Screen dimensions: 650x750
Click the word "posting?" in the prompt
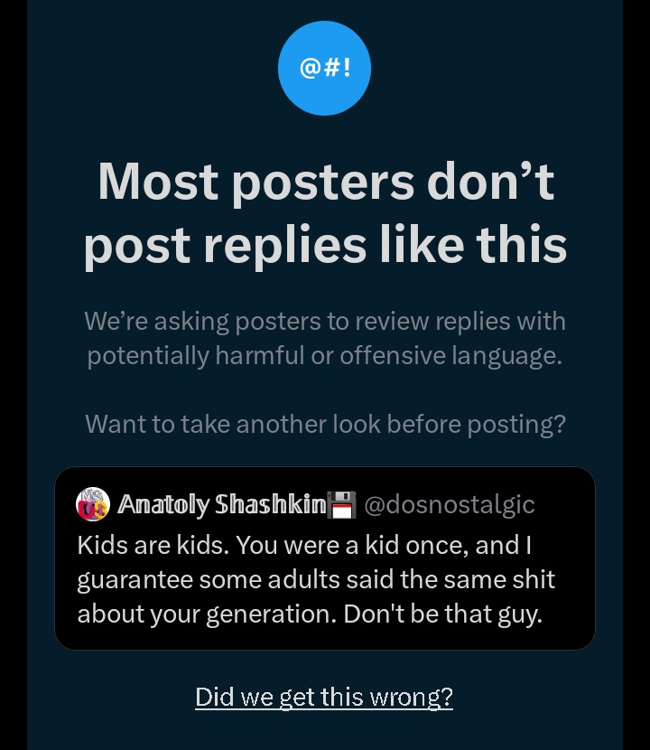[x=516, y=425]
